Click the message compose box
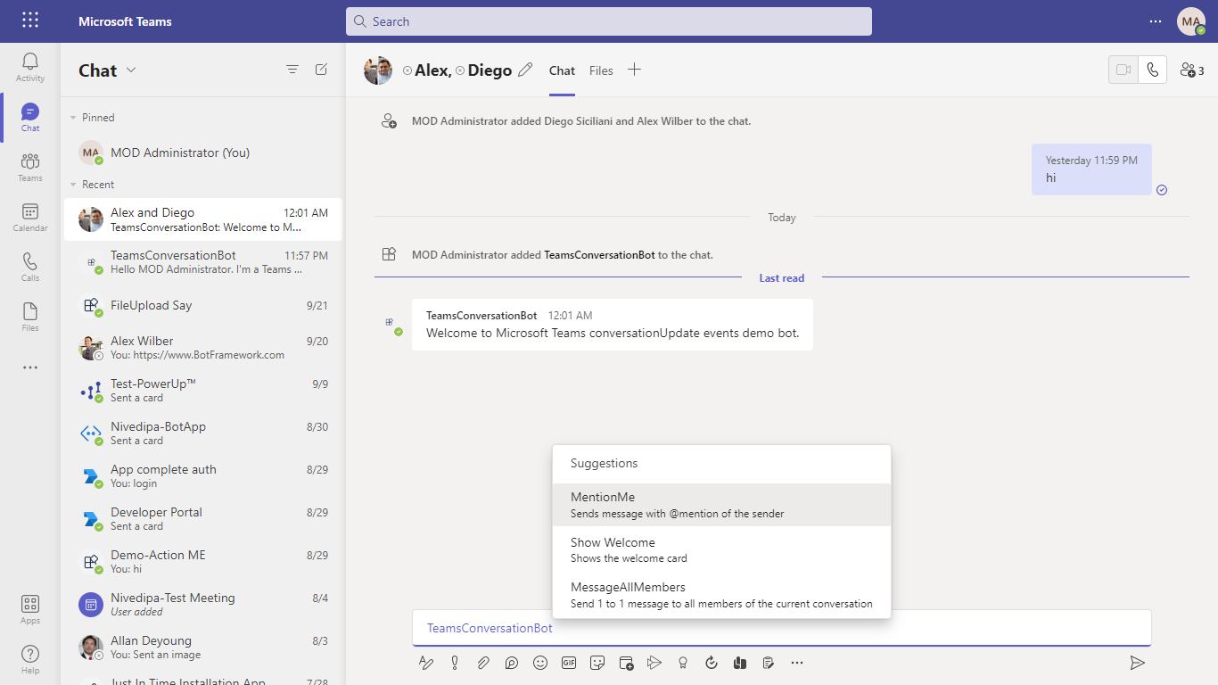The image size is (1218, 685). point(781,628)
